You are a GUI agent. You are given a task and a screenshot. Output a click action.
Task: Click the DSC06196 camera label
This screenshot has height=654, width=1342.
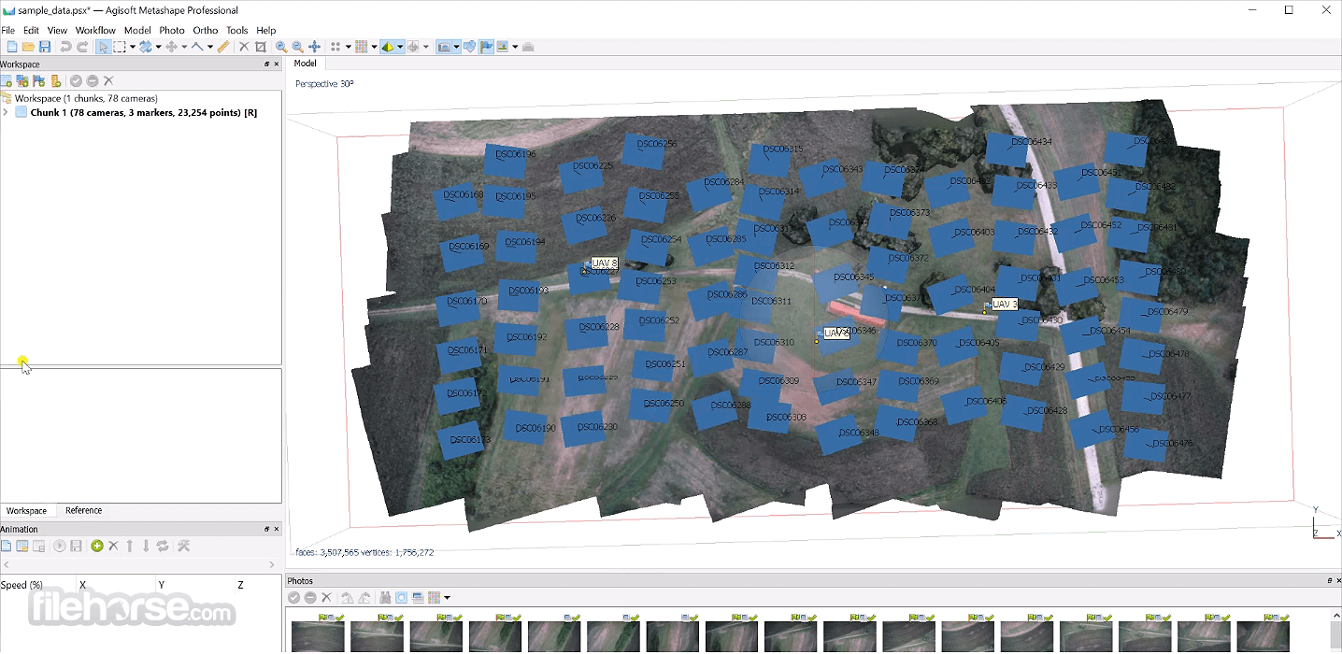[x=515, y=154]
